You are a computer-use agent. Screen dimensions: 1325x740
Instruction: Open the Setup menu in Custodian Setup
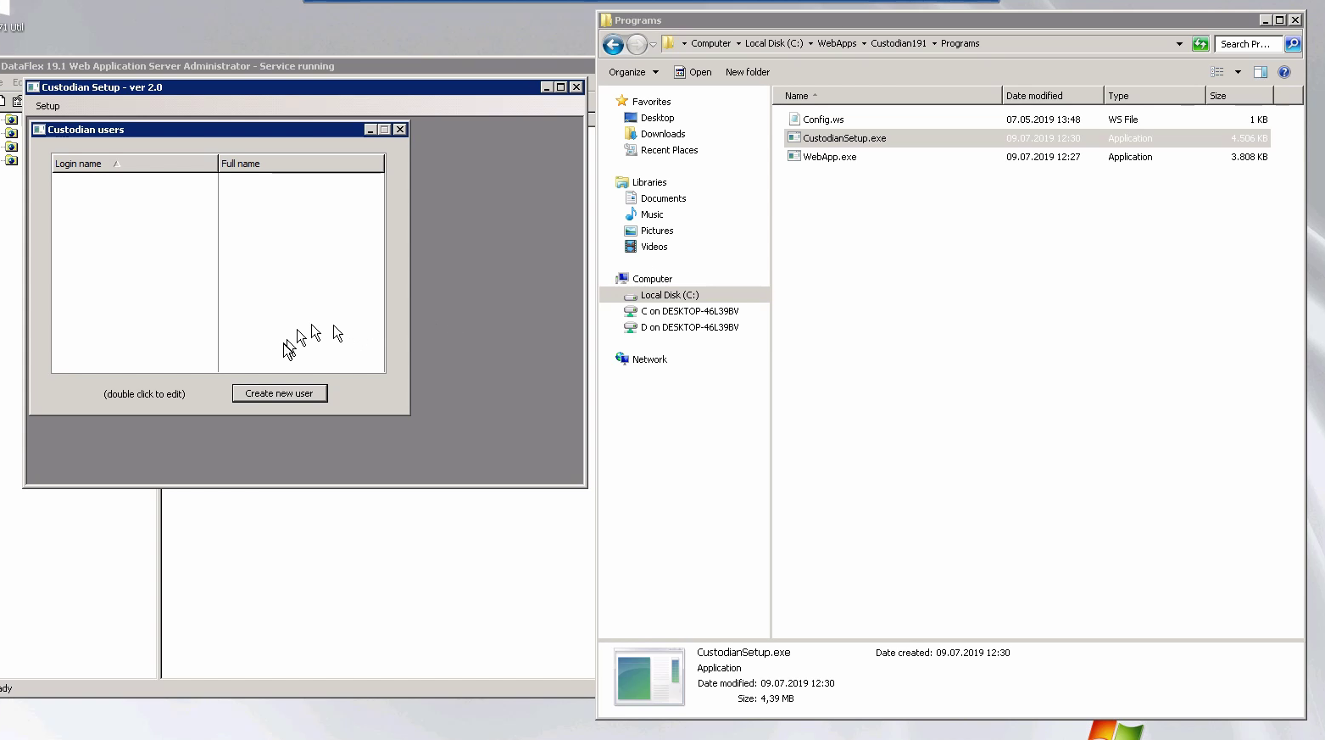coord(47,106)
